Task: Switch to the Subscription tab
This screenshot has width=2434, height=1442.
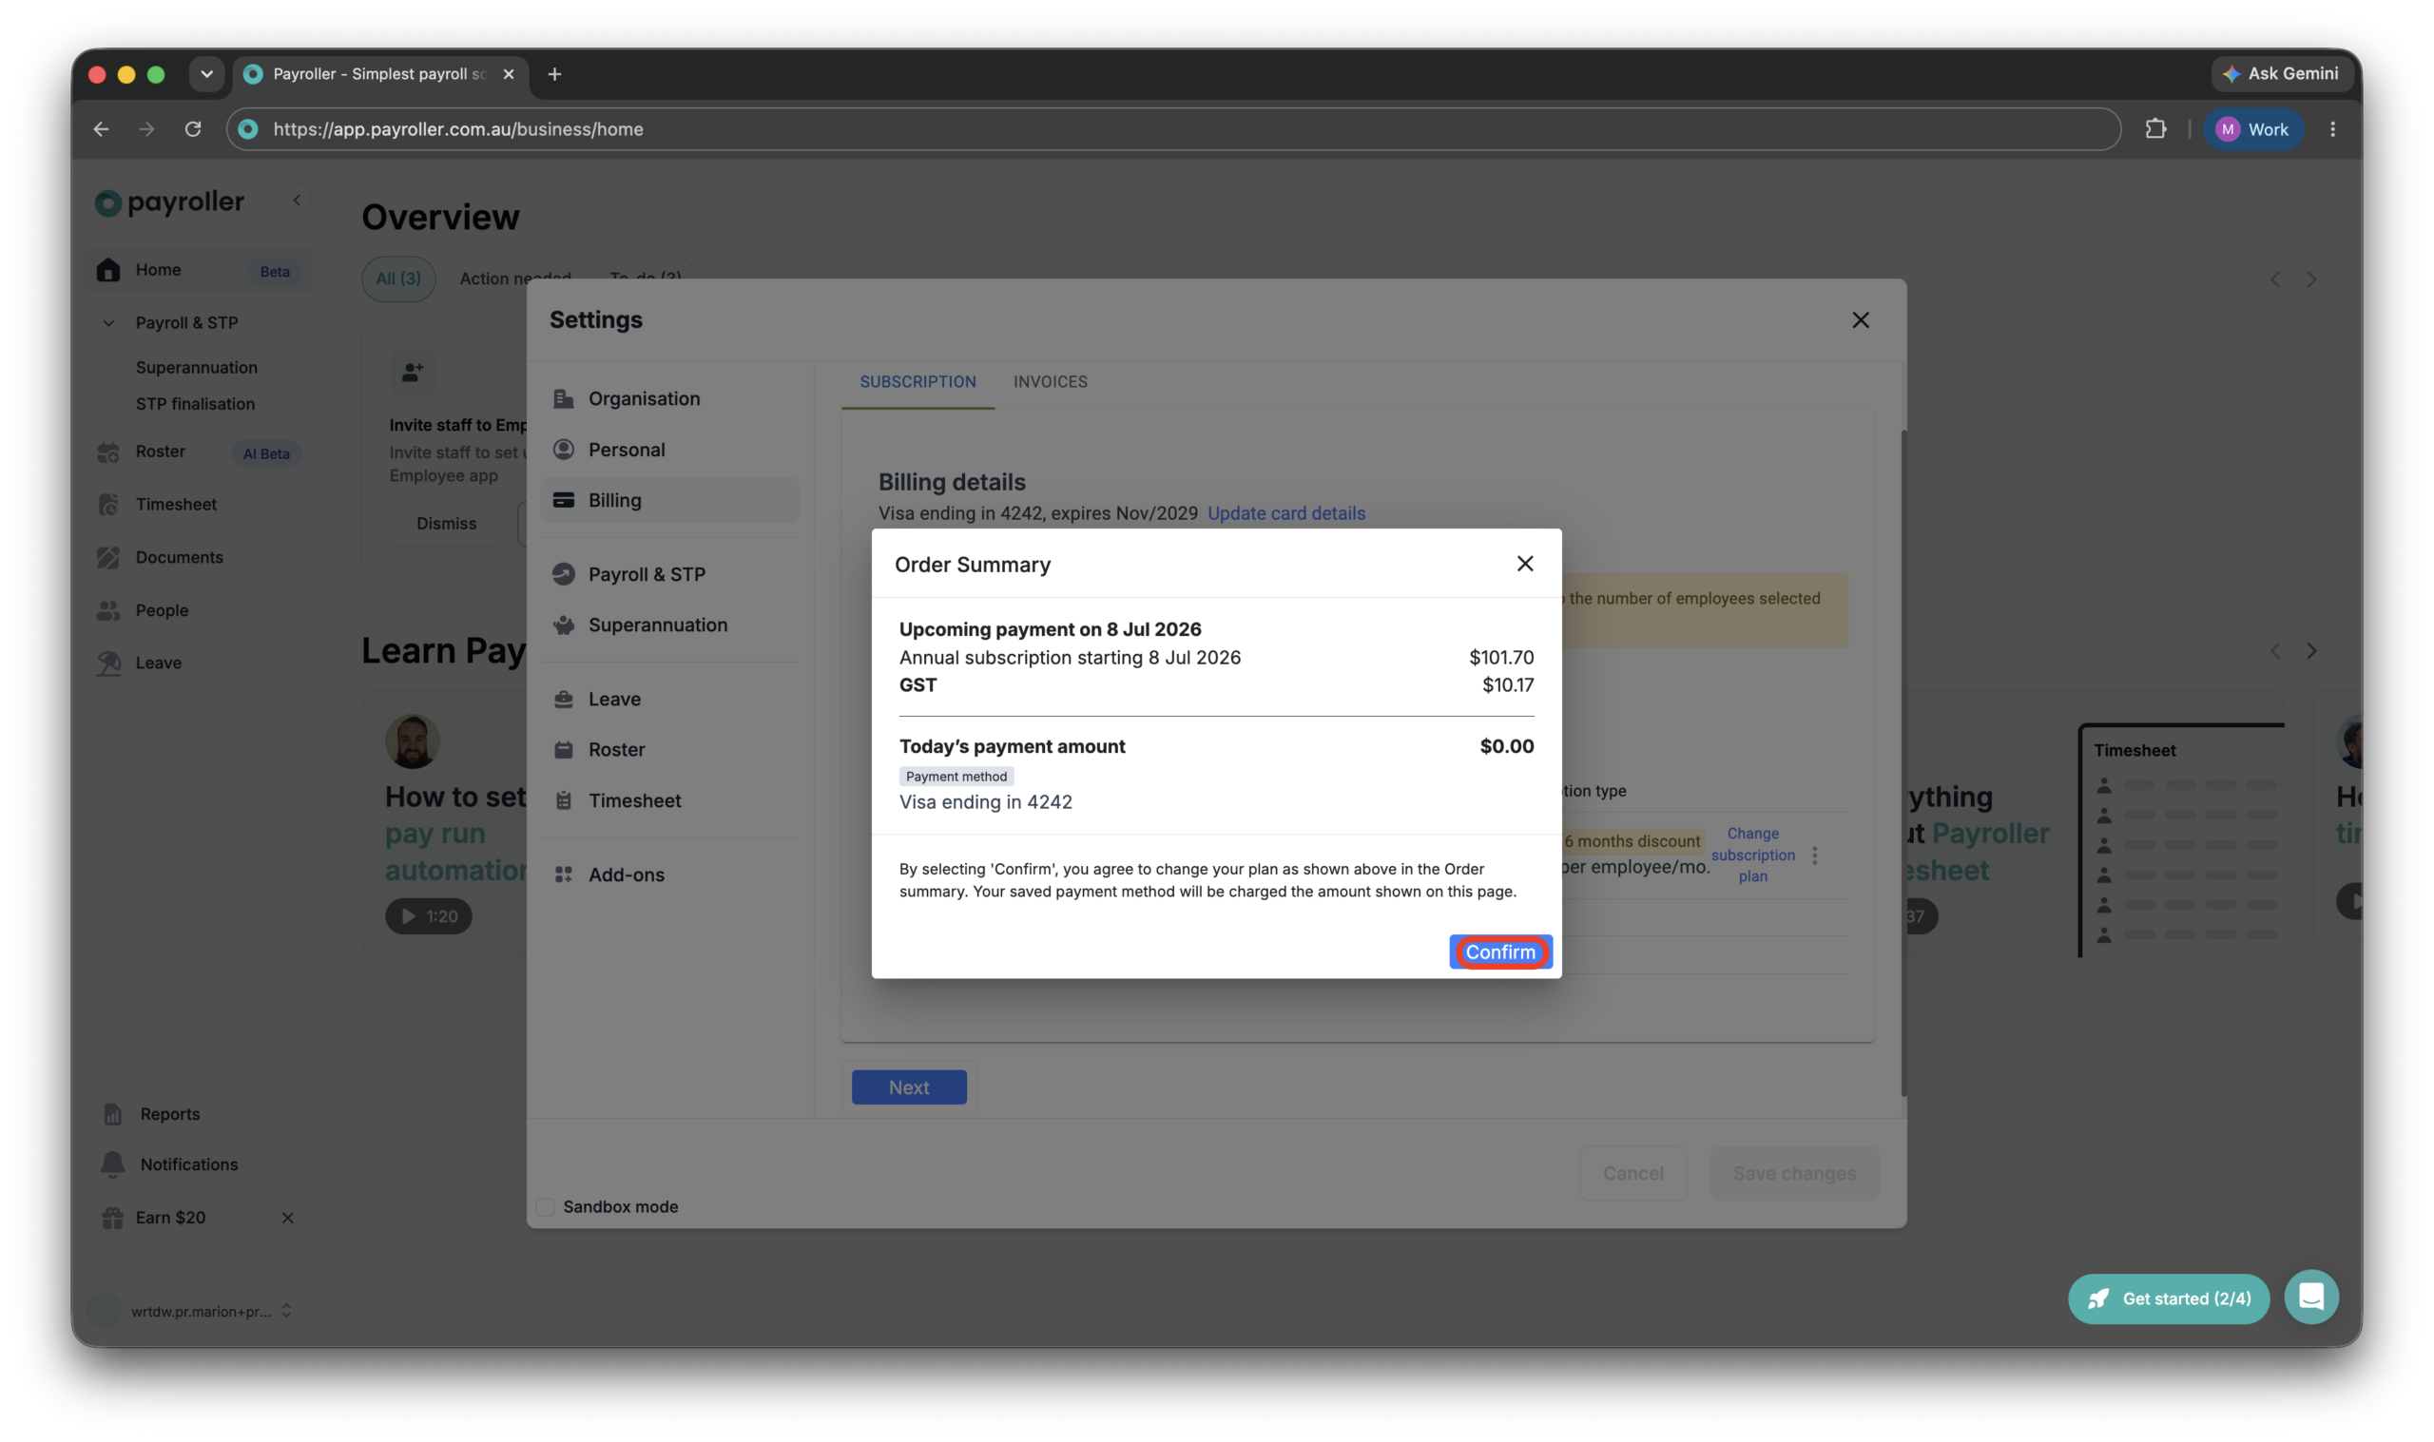Action: tap(918, 382)
